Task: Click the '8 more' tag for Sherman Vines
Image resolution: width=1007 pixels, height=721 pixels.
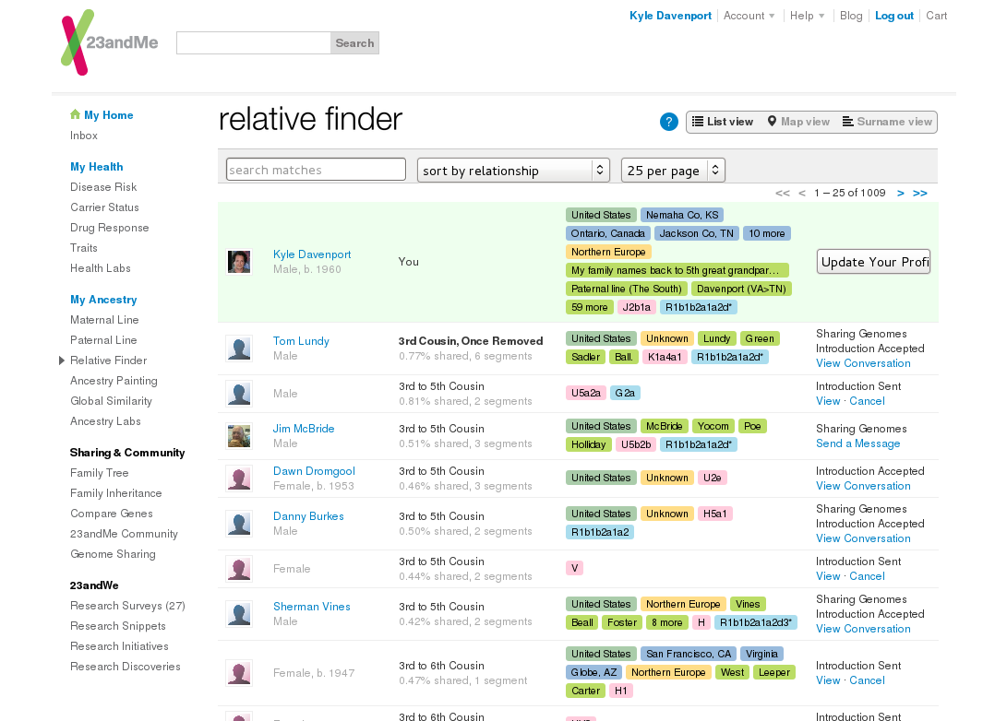Action: 666,622
